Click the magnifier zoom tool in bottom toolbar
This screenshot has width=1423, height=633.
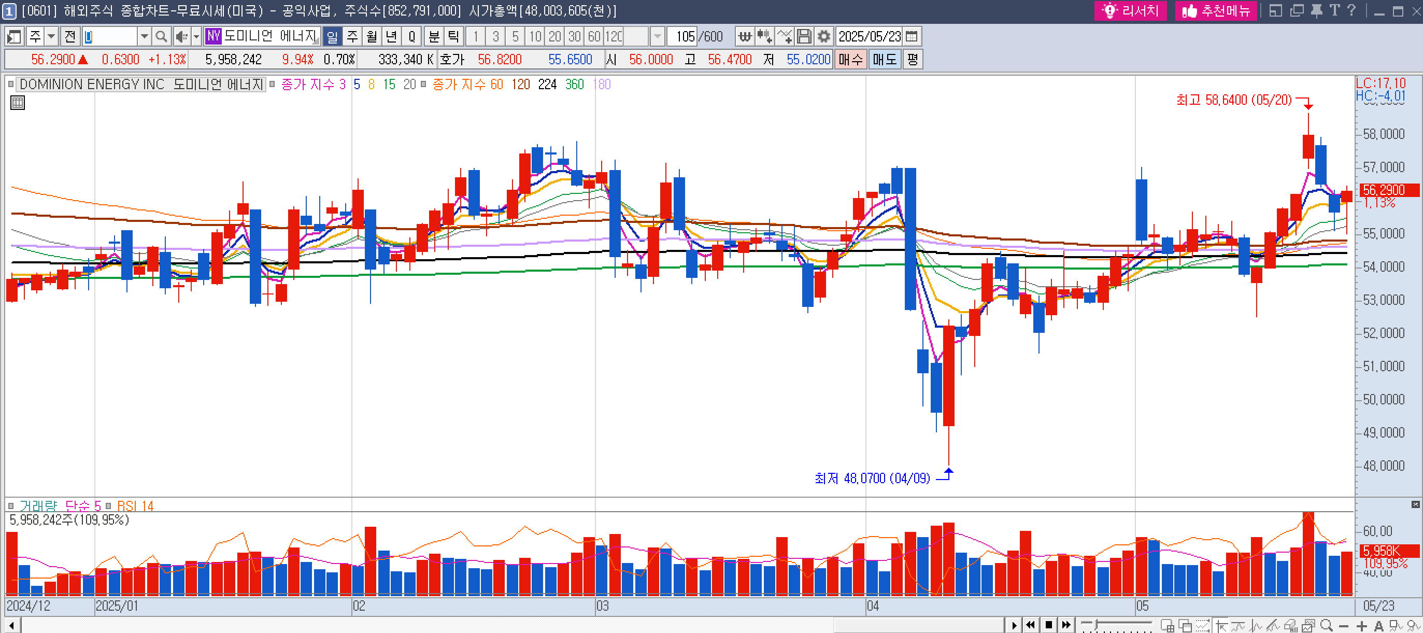[x=1326, y=626]
